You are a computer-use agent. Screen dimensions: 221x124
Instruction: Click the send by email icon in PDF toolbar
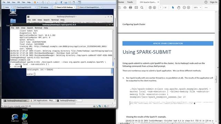136,8
